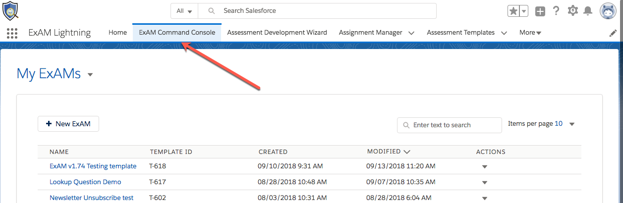Click the Favorites star icon
623x203 pixels.
pos(513,11)
